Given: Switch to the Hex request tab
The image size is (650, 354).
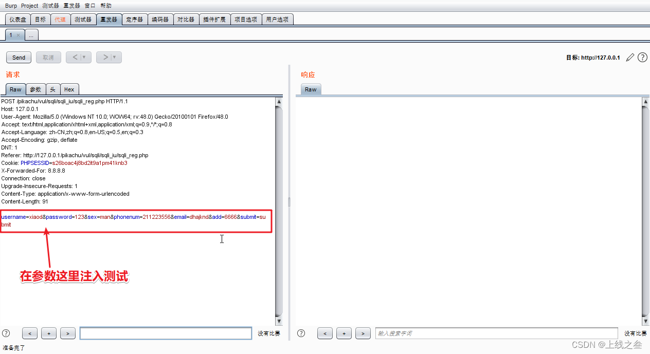Looking at the screenshot, I should pos(69,89).
